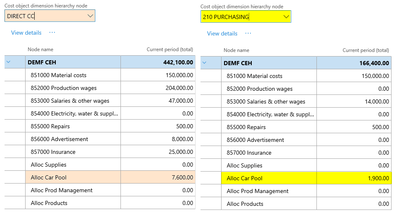The height and width of the screenshot is (212, 394).
Task: Select 852000 Production wages in right grid
Action: [x=260, y=89]
